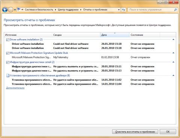Select driver install report dated 14.01.2010 11:04
This screenshot has width=180, height=138.
[90, 84]
